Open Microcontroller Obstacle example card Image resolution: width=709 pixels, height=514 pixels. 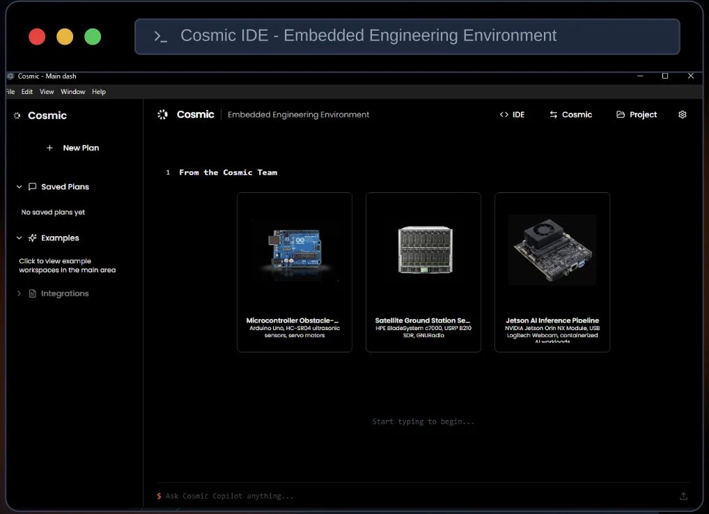coord(295,272)
